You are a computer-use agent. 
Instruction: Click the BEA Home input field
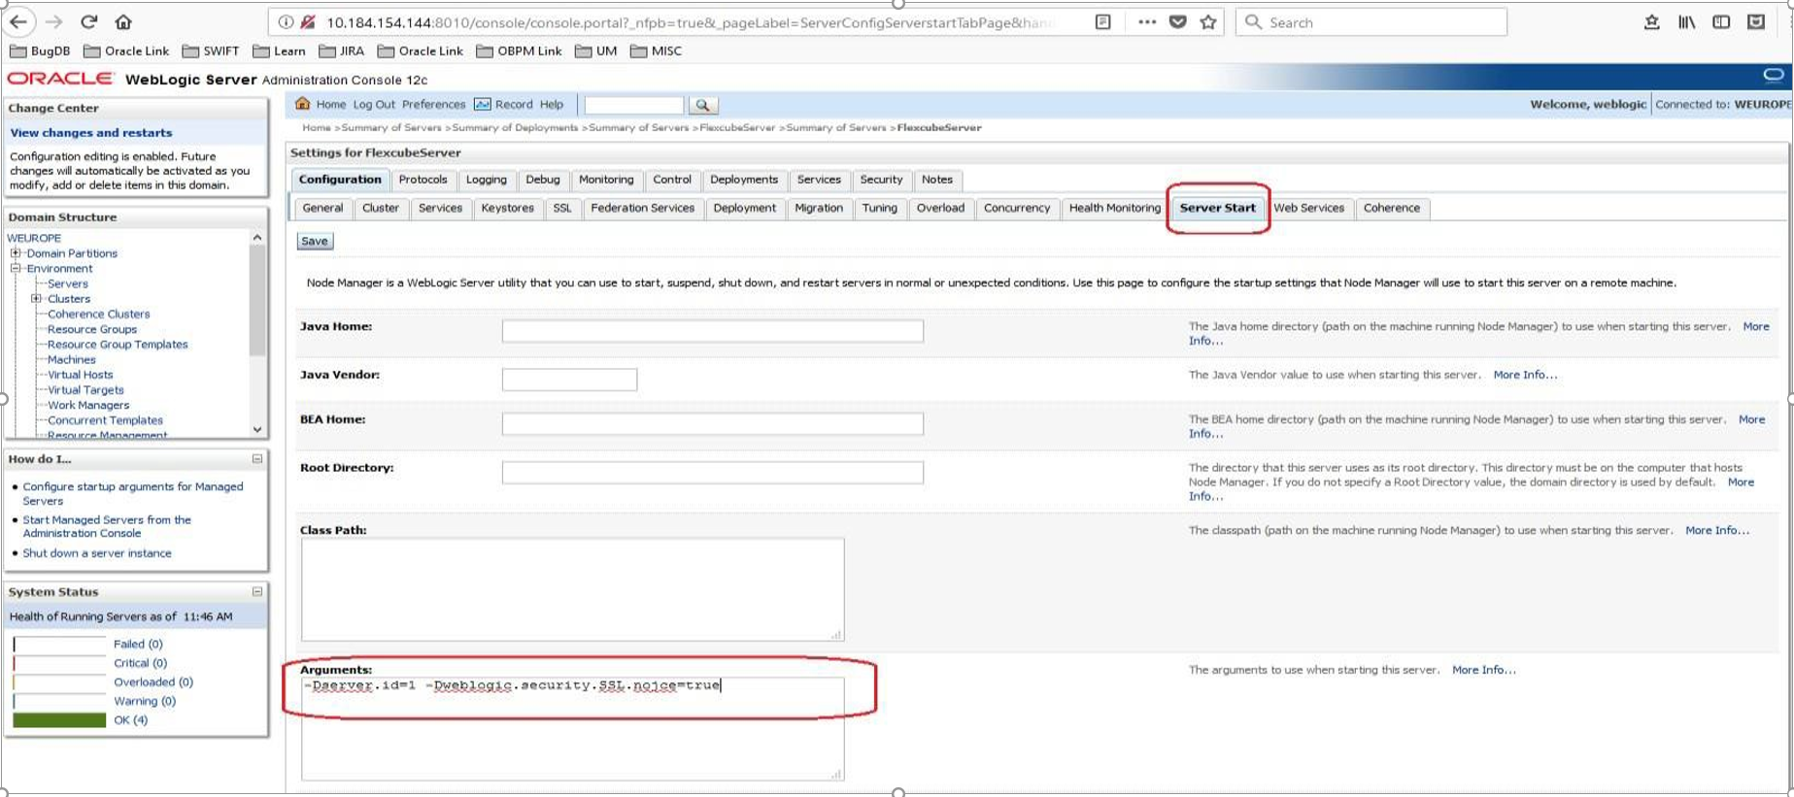(x=712, y=423)
